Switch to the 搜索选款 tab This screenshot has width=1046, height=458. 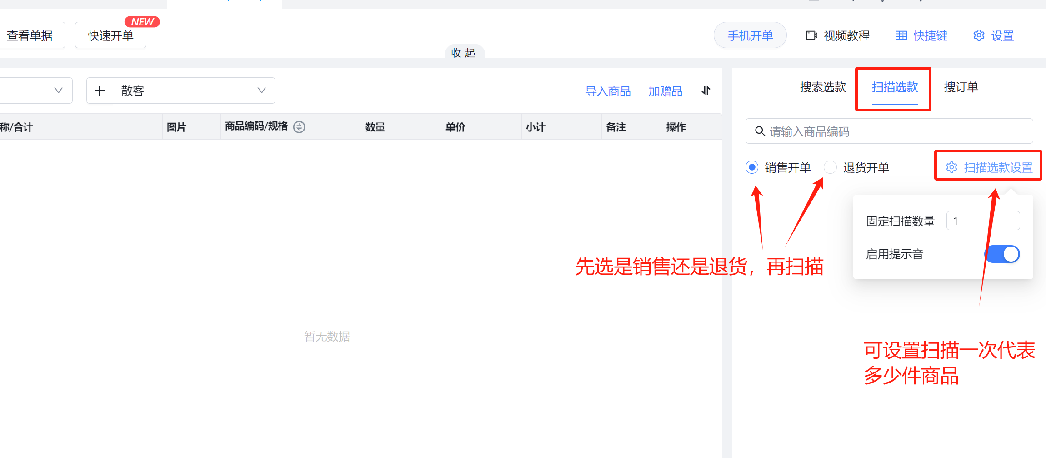click(x=823, y=87)
